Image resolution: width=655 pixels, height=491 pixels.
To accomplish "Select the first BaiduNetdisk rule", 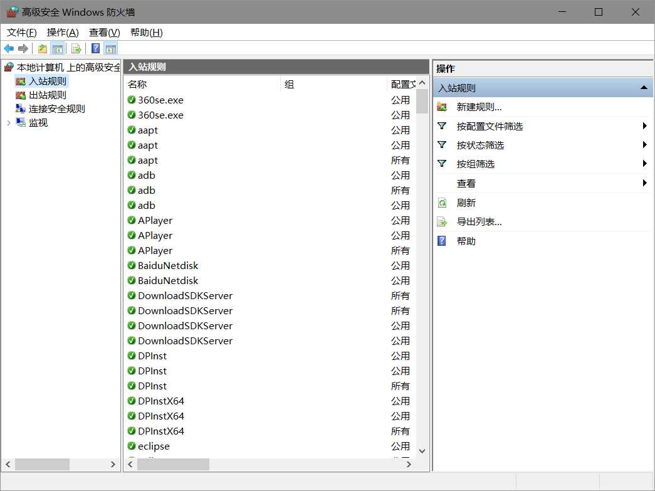I will click(270, 265).
